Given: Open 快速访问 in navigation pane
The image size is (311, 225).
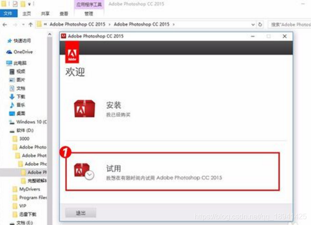Looking at the screenshot, I should [19, 40].
